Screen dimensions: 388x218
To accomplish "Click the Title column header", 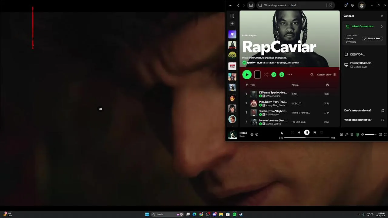I will coord(253,85).
